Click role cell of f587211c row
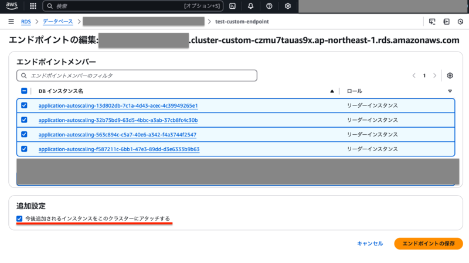The width and height of the screenshot is (469, 263). click(372, 149)
